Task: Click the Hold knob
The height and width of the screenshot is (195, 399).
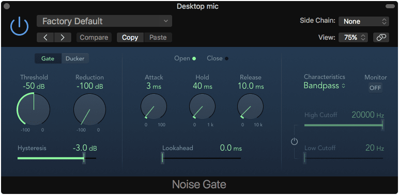Action: pos(202,106)
